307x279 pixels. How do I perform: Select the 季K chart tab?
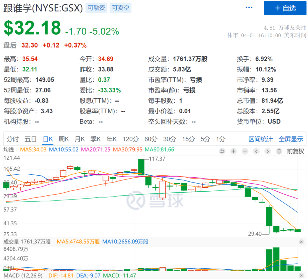96,139
